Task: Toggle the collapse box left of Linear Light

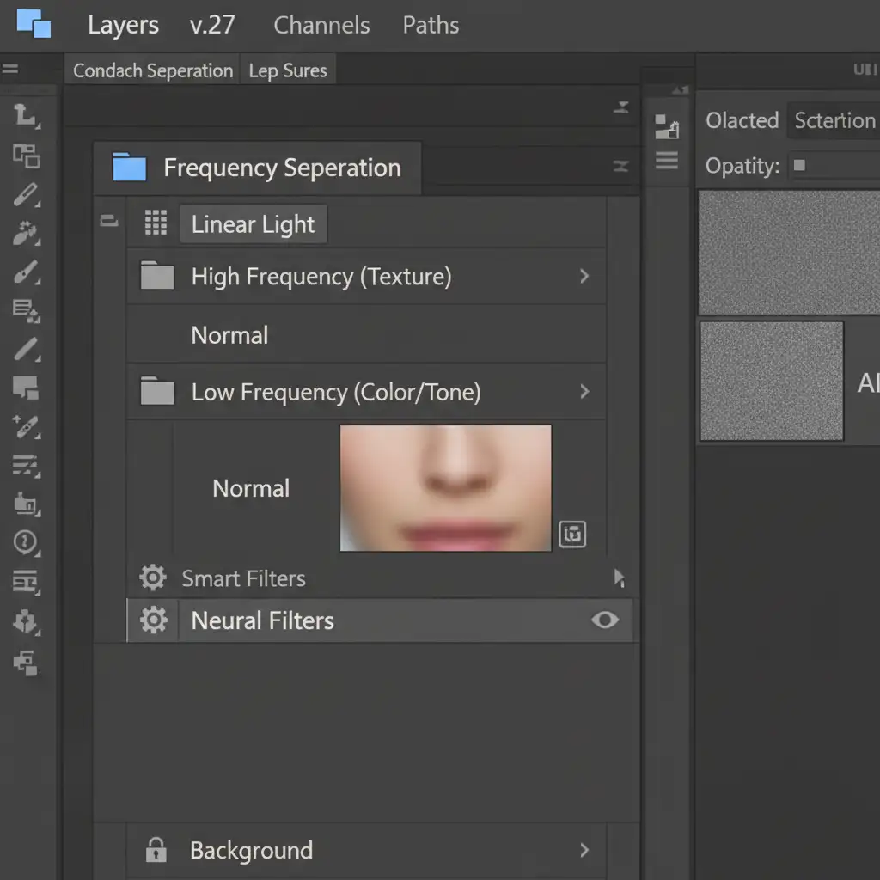Action: tap(109, 222)
